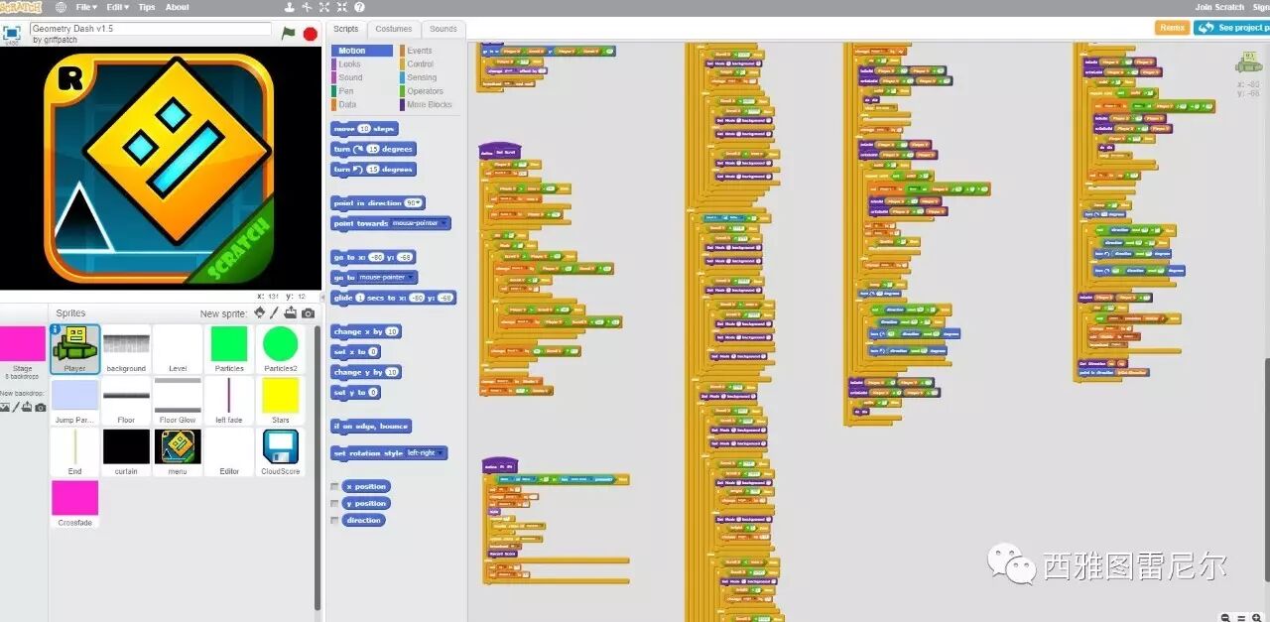Image resolution: width=1270 pixels, height=622 pixels.
Task: Click the project title field Geometry Dash v1.5
Action: [151, 29]
